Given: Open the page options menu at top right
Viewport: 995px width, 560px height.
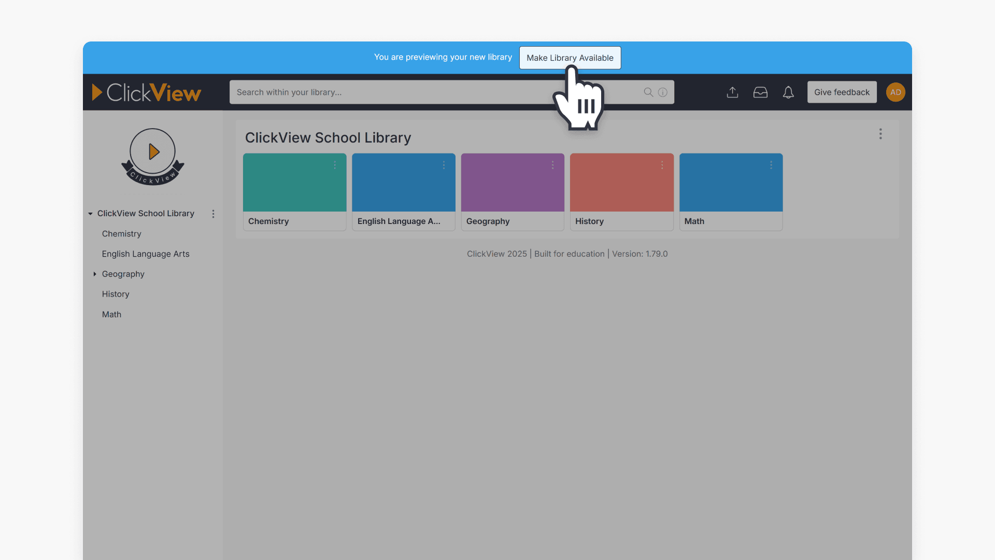Looking at the screenshot, I should 880,134.
